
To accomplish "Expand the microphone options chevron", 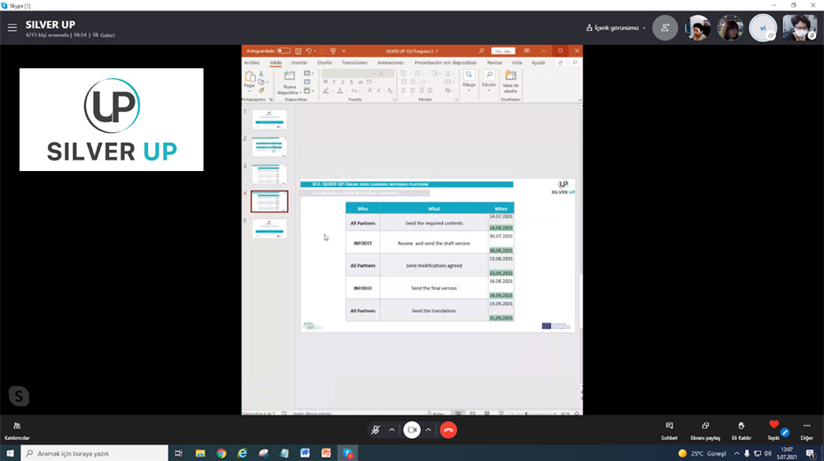I will 392,430.
